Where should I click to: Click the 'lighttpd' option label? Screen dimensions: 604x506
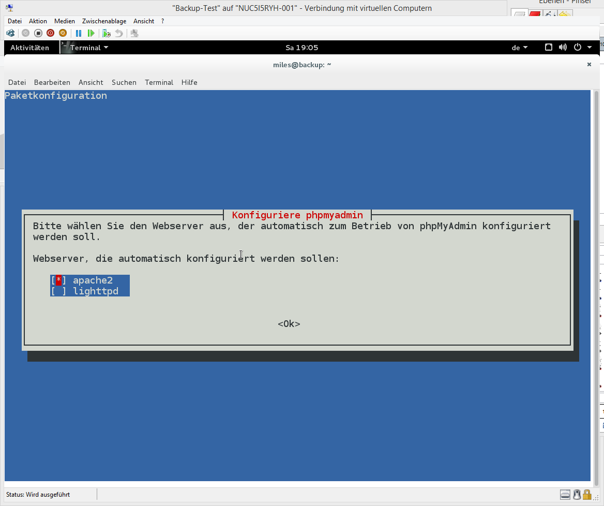coord(96,291)
